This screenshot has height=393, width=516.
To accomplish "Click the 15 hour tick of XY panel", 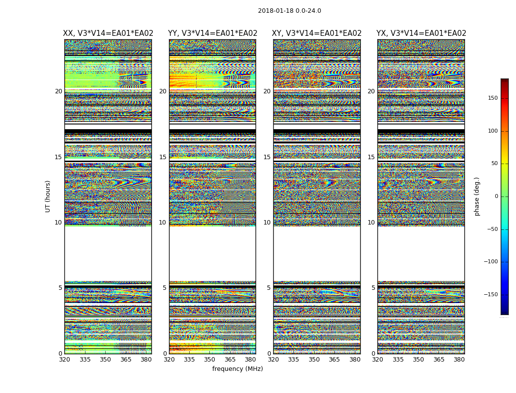I will click(x=267, y=157).
